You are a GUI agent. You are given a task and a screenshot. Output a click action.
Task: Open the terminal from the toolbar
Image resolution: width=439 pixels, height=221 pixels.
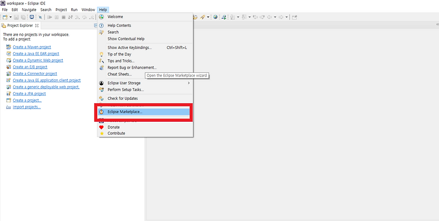(32, 17)
